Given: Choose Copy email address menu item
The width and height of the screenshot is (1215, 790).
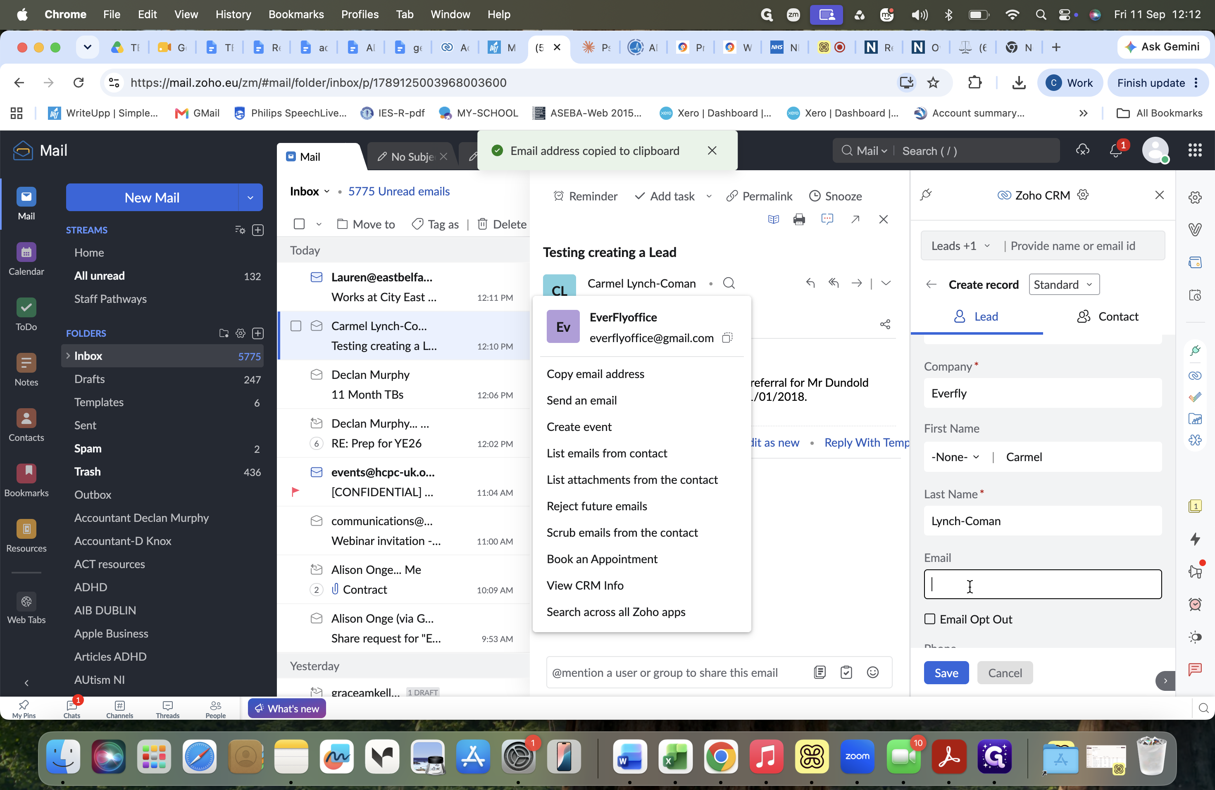Looking at the screenshot, I should pos(595,374).
